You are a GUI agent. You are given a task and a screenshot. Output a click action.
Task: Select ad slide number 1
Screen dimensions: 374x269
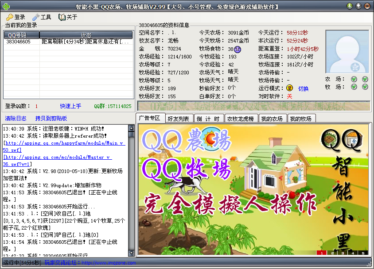(322, 253)
